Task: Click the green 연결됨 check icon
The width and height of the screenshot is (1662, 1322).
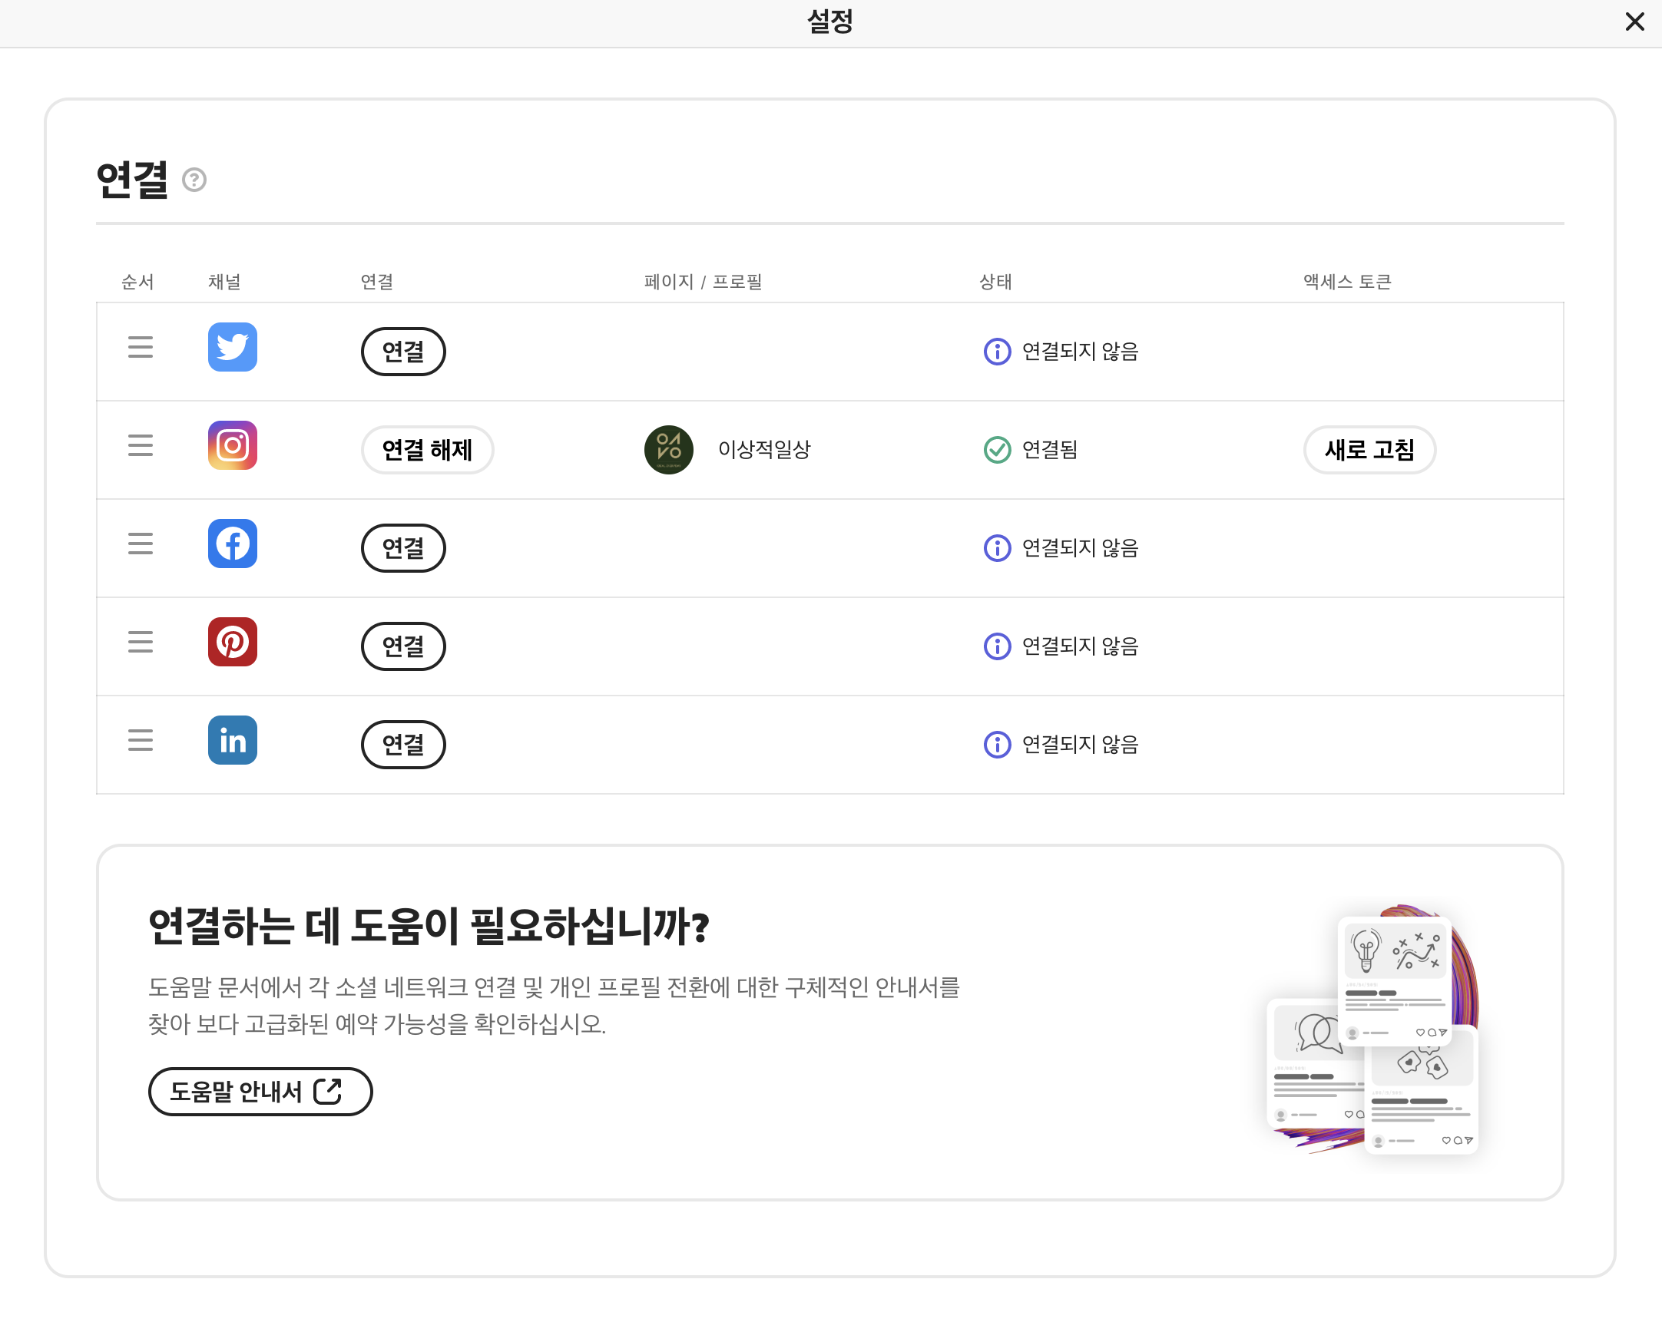Action: click(997, 449)
